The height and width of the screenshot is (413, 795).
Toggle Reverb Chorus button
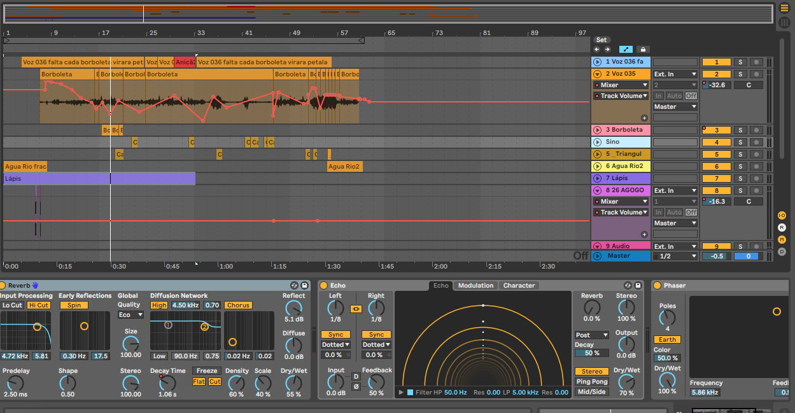tap(238, 305)
